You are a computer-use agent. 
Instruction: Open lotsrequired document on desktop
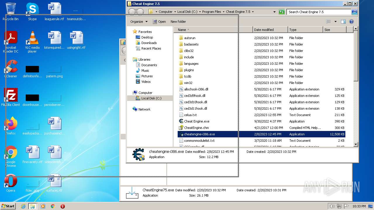(x=54, y=40)
